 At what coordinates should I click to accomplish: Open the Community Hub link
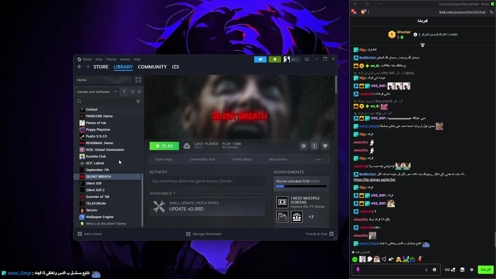click(202, 159)
